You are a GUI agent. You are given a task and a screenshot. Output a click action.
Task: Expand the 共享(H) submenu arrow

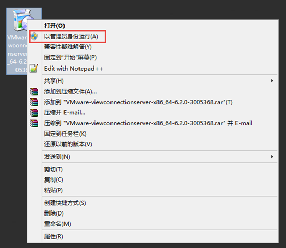pyautogui.click(x=272, y=81)
